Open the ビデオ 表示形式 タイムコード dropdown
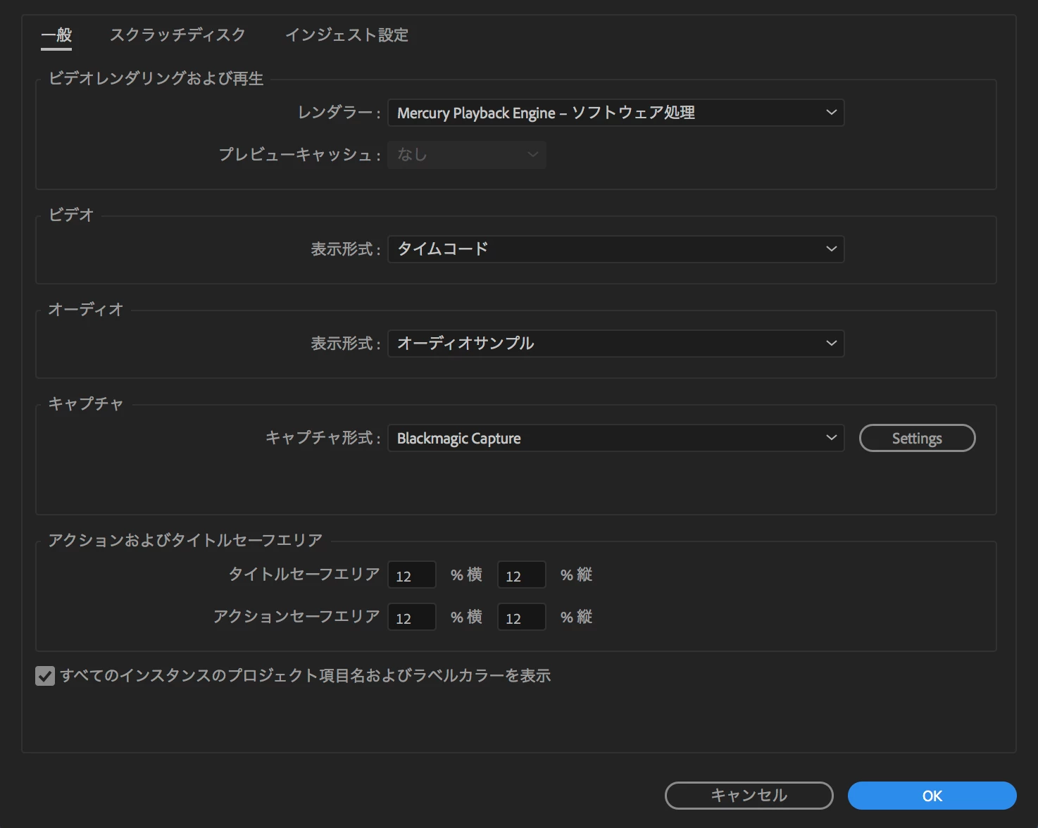 [x=615, y=249]
